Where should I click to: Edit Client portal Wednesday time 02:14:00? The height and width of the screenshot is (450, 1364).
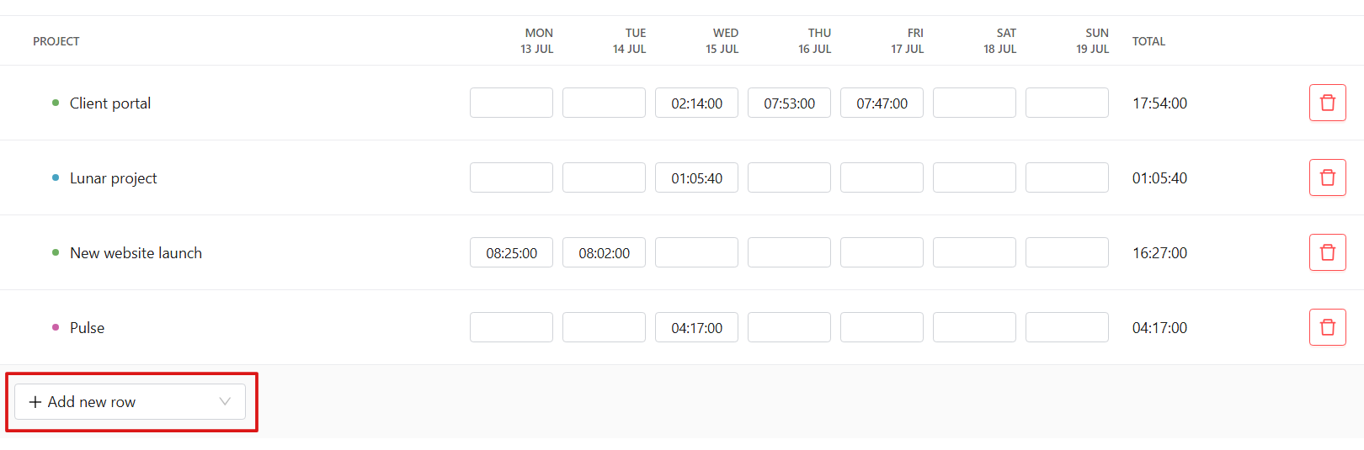[x=696, y=103]
